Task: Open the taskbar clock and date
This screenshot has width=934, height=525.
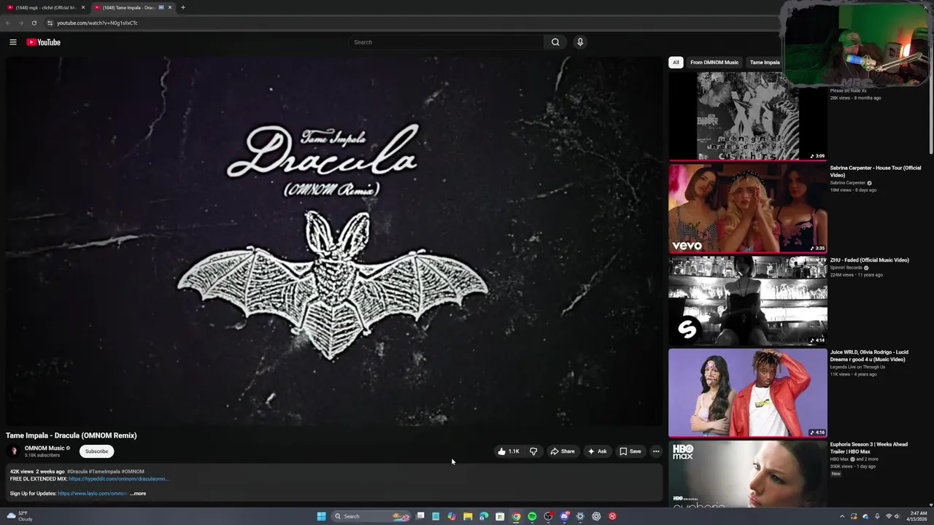Action: (916, 516)
